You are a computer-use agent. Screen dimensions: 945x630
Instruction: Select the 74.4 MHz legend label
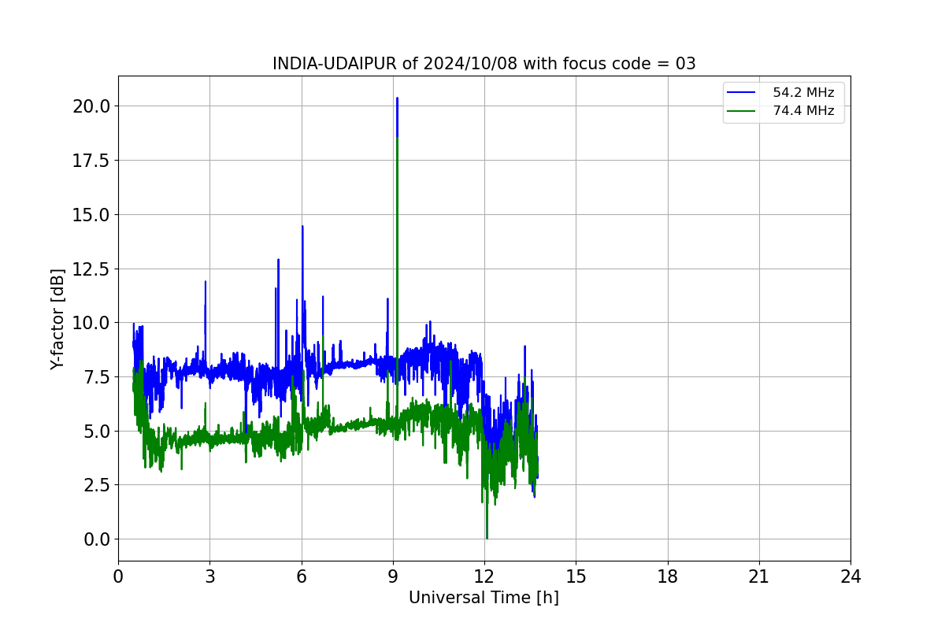tap(803, 112)
